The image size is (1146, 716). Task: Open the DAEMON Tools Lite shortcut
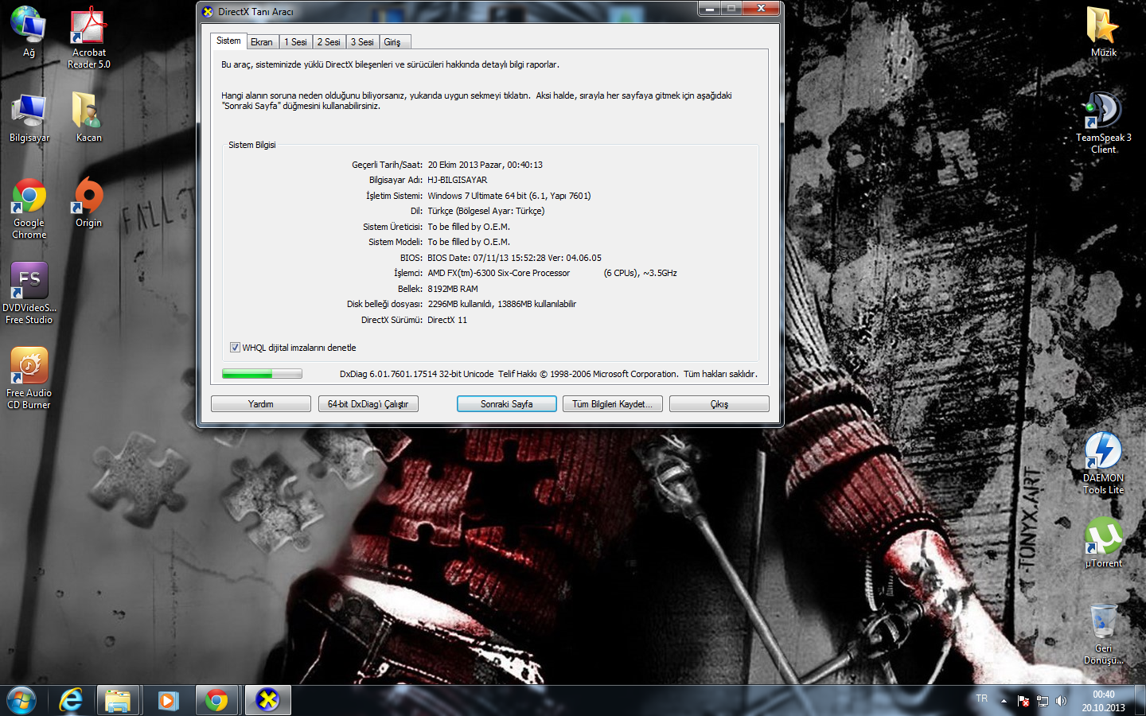[x=1103, y=453]
